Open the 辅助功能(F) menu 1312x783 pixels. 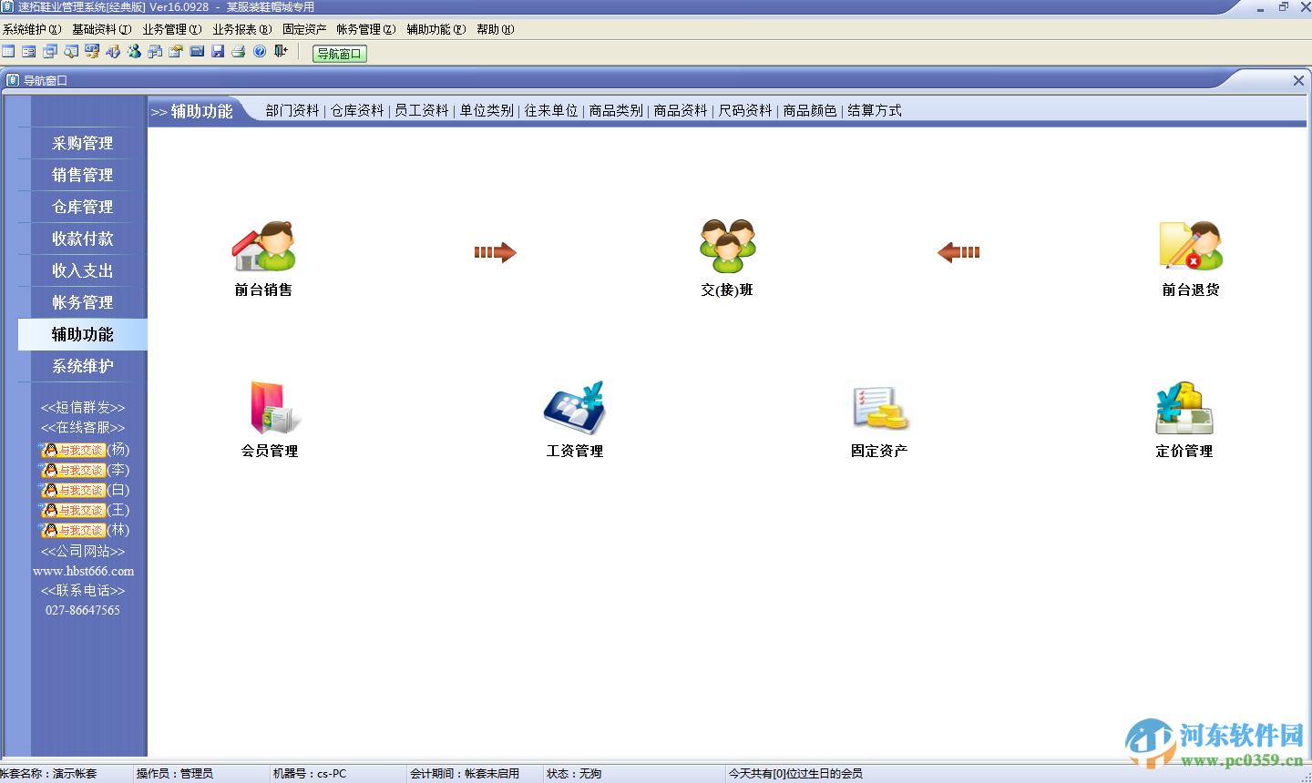[436, 29]
